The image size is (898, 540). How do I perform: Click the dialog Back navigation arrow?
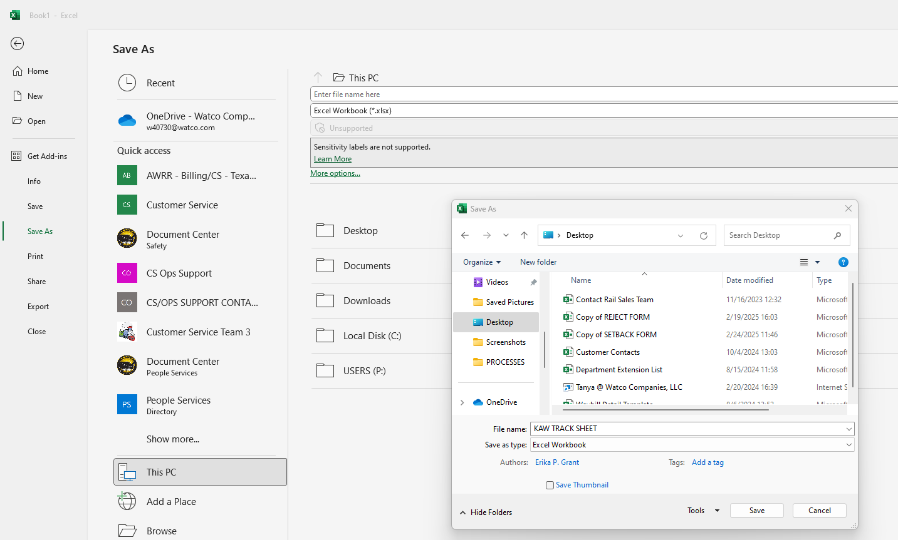point(465,235)
